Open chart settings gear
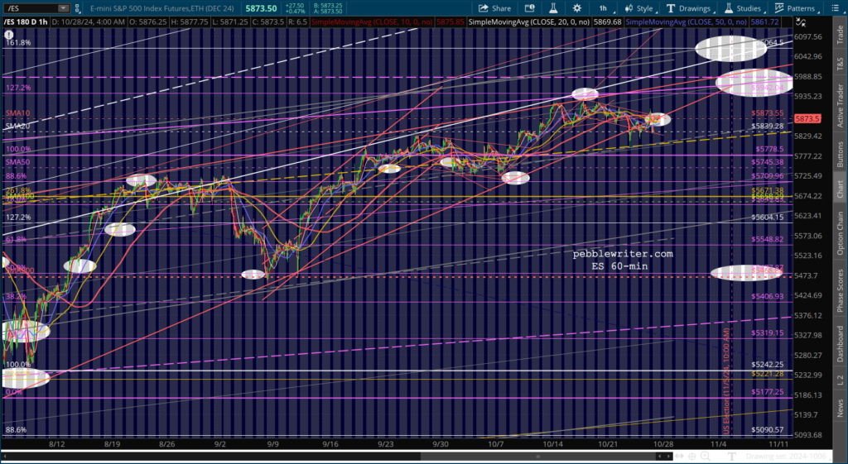Screen dimensions: 848x464 tap(577, 8)
